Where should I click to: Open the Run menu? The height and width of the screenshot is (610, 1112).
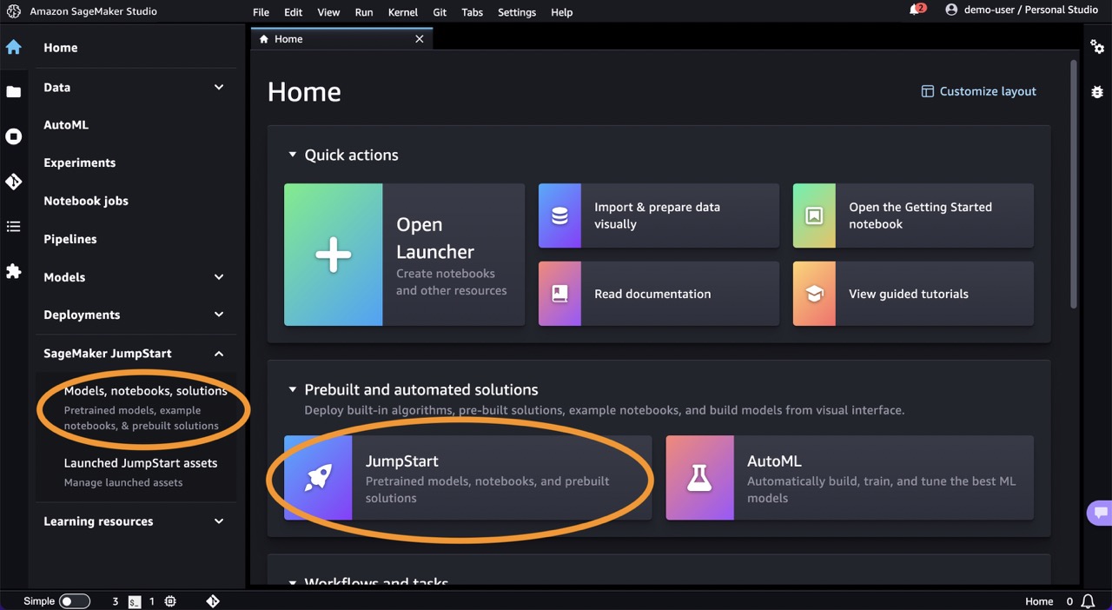coord(364,12)
